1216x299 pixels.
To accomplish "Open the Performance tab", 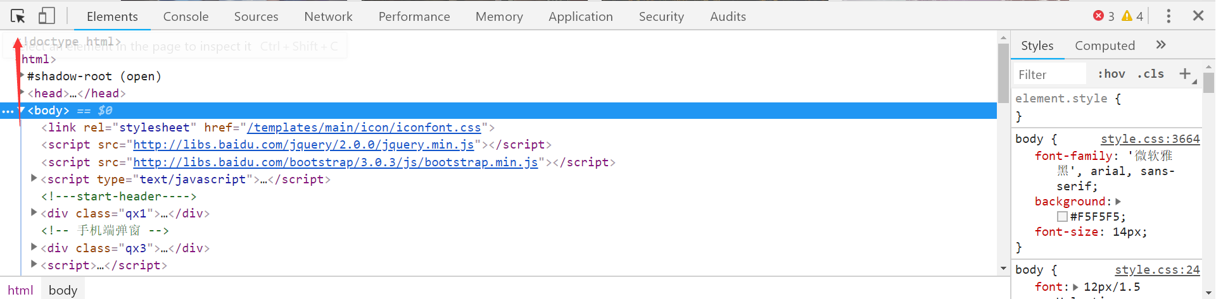I will coord(414,16).
